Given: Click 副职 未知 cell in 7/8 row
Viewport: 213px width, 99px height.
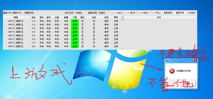Looking at the screenshot, I should [66, 43].
